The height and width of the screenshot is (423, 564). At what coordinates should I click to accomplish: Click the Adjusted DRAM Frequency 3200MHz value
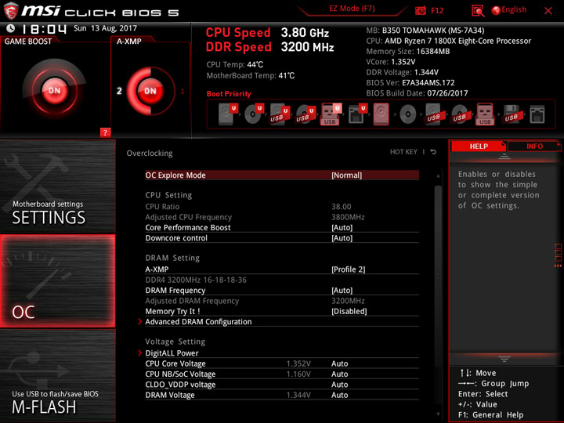click(x=348, y=301)
